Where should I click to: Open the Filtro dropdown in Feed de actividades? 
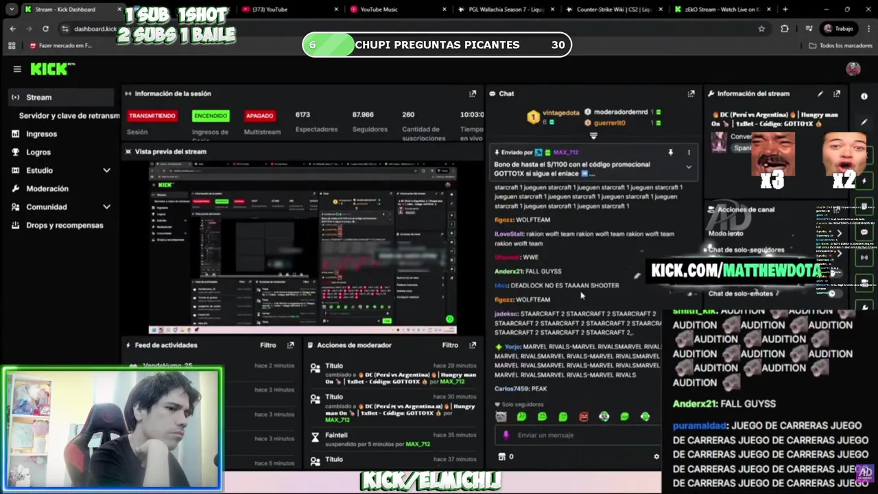click(x=268, y=345)
